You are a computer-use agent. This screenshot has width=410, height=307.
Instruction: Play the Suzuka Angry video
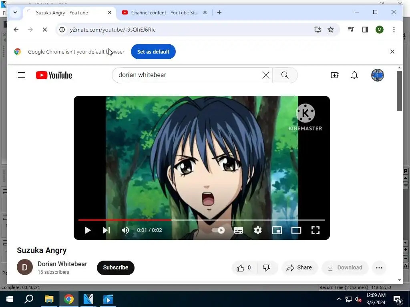[x=88, y=230]
